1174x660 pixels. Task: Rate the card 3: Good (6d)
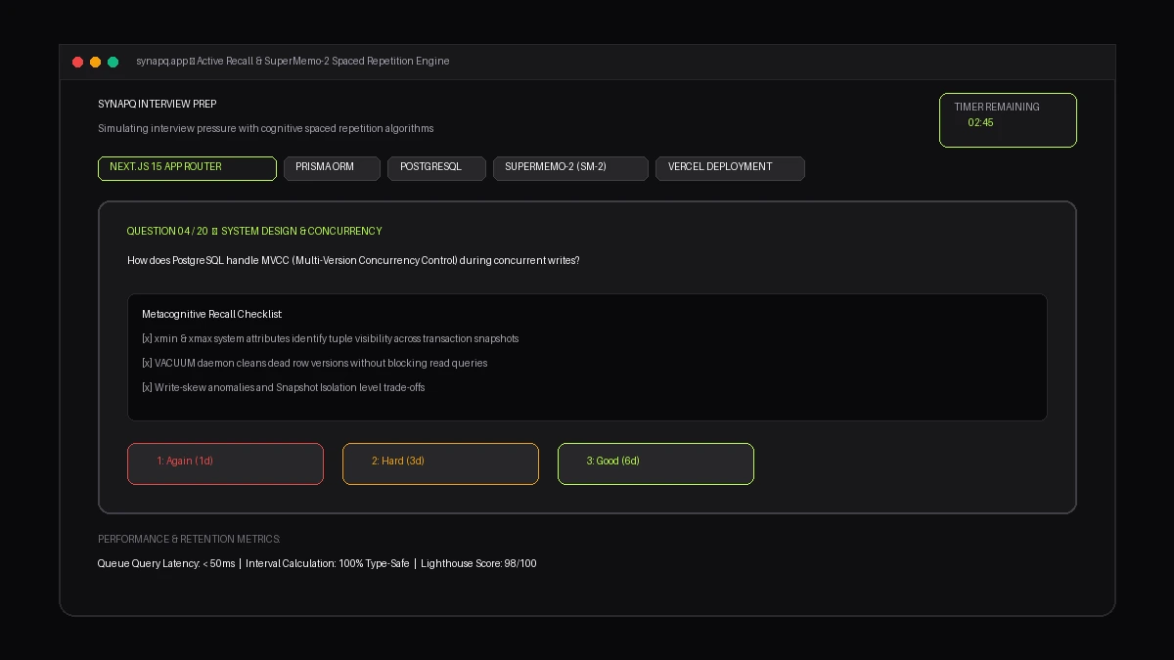tap(655, 463)
